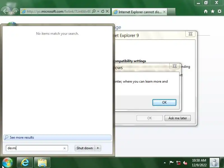Close the 'Internet Explorer cannot dis...' tab
The height and width of the screenshot is (168, 224).
(x=164, y=12)
